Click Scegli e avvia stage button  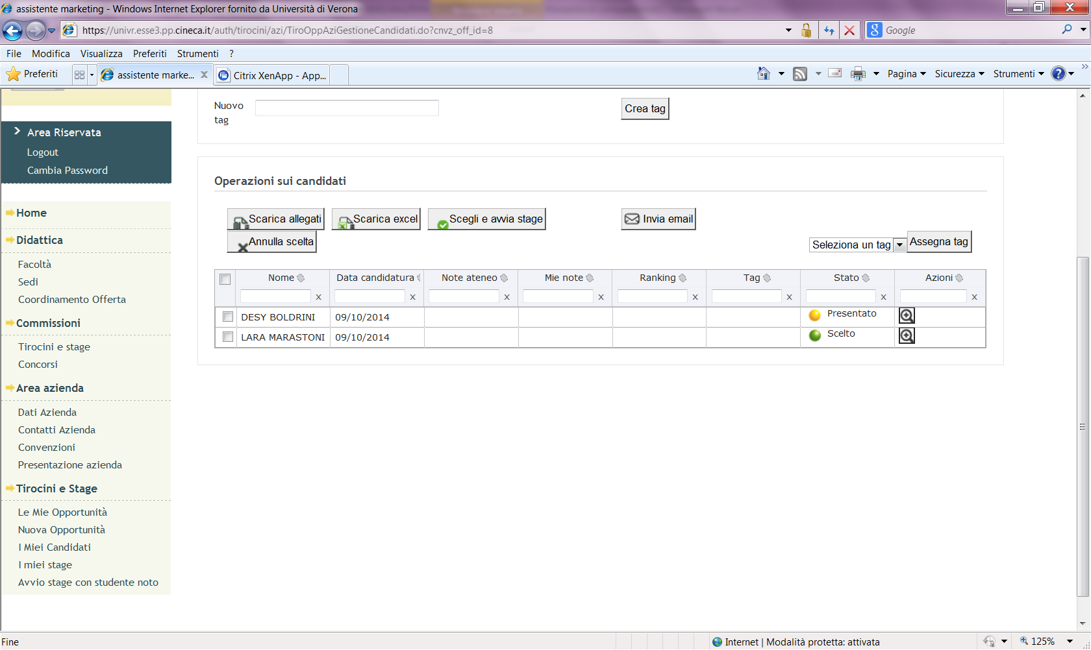click(x=486, y=219)
